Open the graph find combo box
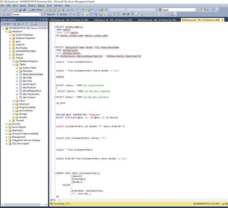The height and width of the screenshot is (208, 228). point(195,10)
